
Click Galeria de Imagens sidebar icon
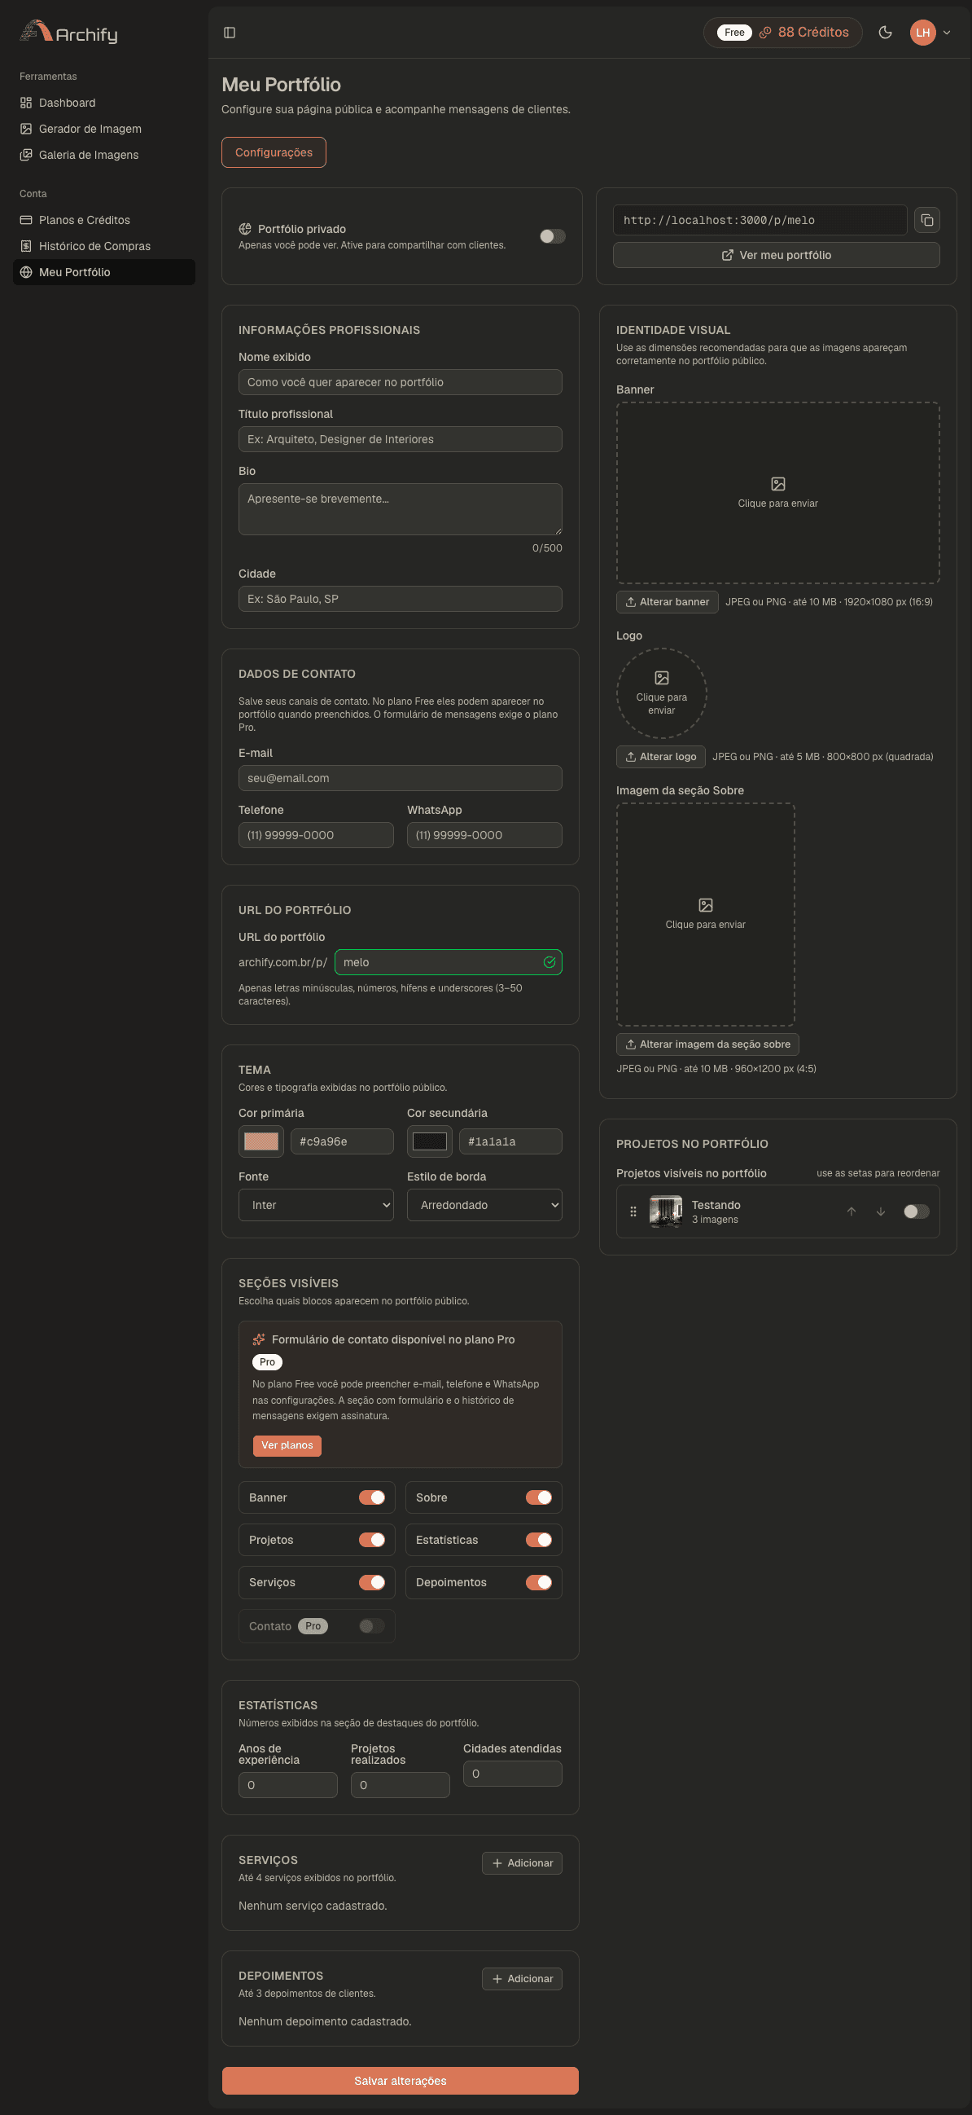[x=26, y=155]
